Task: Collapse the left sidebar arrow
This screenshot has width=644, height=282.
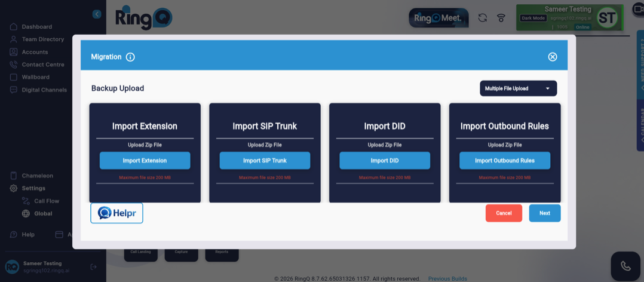Action: [97, 14]
